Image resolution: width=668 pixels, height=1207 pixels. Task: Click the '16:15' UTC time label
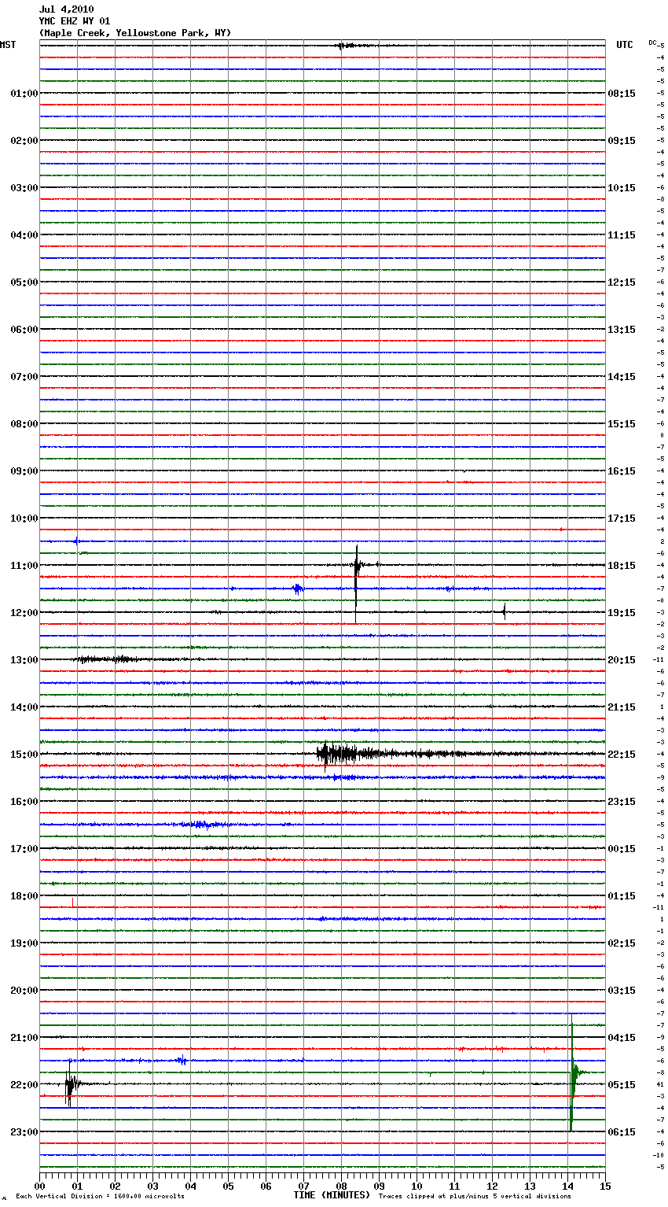[622, 471]
